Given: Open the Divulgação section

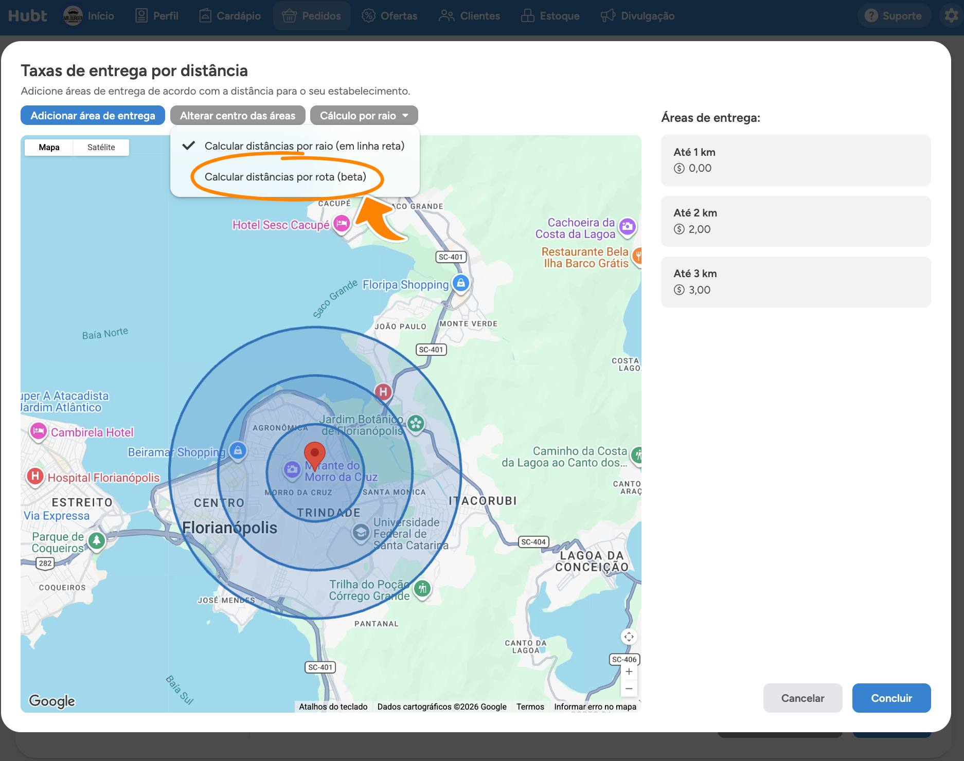Looking at the screenshot, I should (x=638, y=16).
